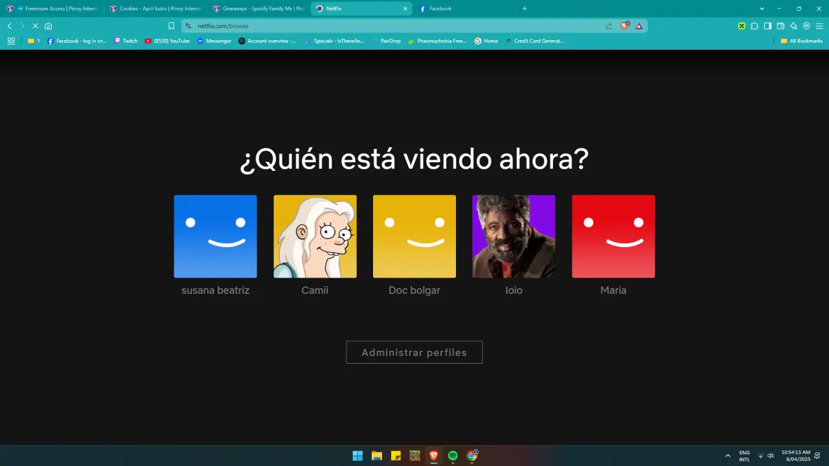Open the Facebook - log in bookmark
The width and height of the screenshot is (829, 466).
pyautogui.click(x=76, y=41)
